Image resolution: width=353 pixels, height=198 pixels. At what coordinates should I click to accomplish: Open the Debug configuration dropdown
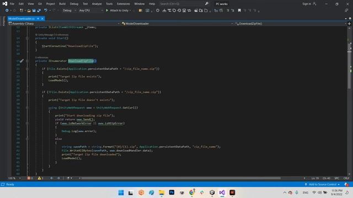pyautogui.click(x=69, y=10)
